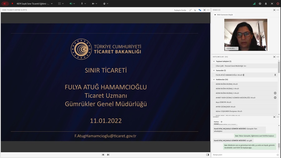The image size is (281, 158).
Task: Check the green connection status indicator
Action: pos(254,3)
